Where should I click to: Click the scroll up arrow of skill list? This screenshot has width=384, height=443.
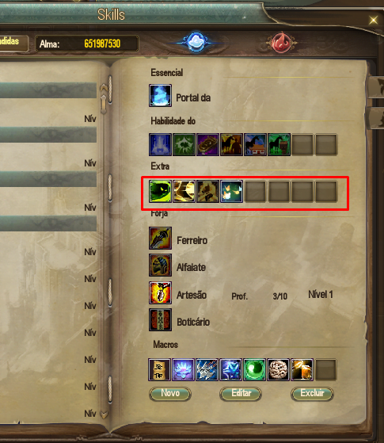pyautogui.click(x=104, y=88)
